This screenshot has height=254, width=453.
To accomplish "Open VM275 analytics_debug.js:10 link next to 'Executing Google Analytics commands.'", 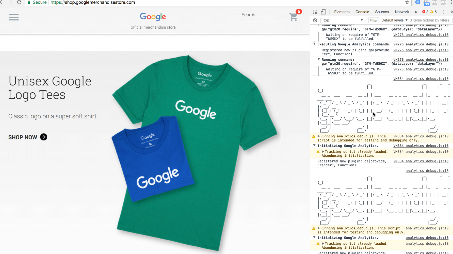I will point(421,44).
